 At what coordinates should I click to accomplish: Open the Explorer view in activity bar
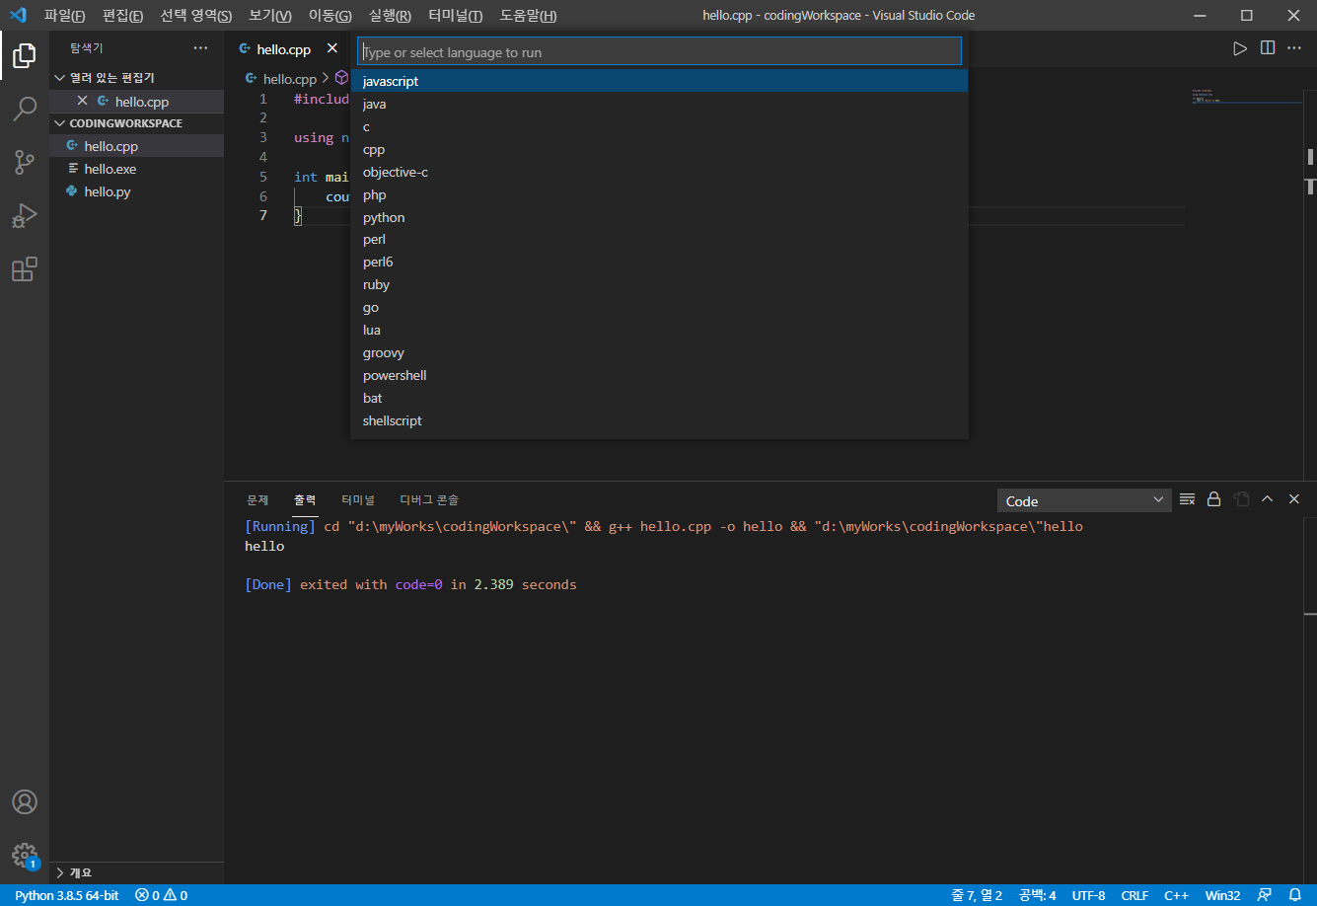click(25, 56)
